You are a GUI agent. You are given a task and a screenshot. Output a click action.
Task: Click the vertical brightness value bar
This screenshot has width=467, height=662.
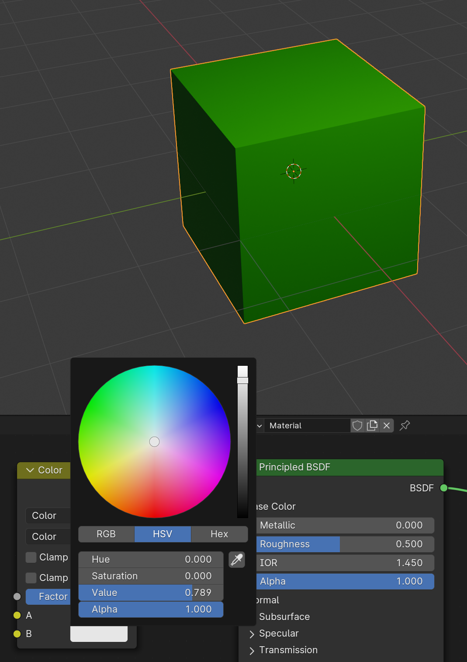click(x=242, y=442)
